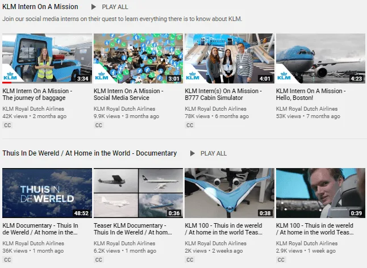
Task: Click '2K views • 2 weeks ago' text
Action: pos(214,251)
